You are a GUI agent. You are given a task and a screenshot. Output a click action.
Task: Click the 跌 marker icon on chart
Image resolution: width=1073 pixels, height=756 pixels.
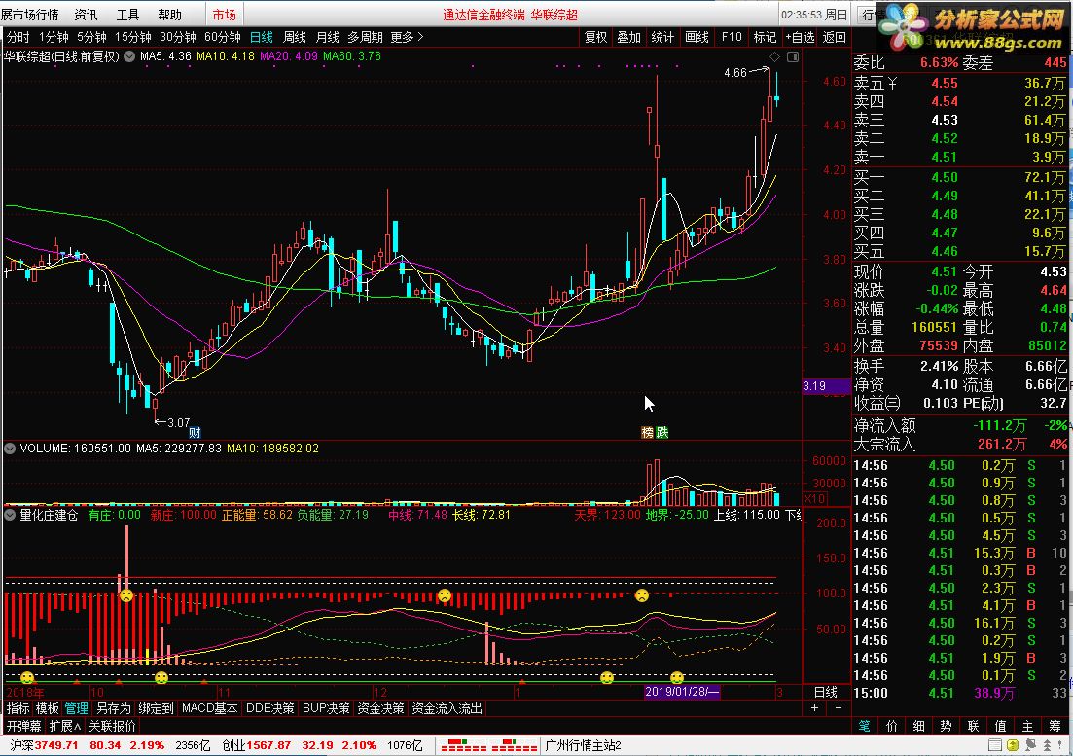pos(662,432)
